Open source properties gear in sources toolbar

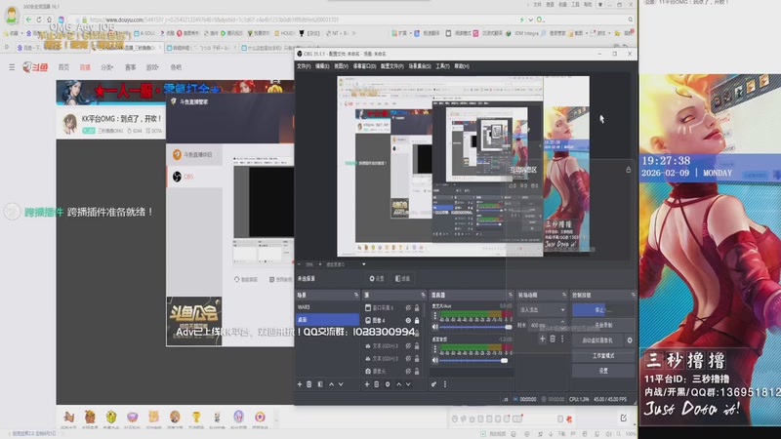(387, 384)
